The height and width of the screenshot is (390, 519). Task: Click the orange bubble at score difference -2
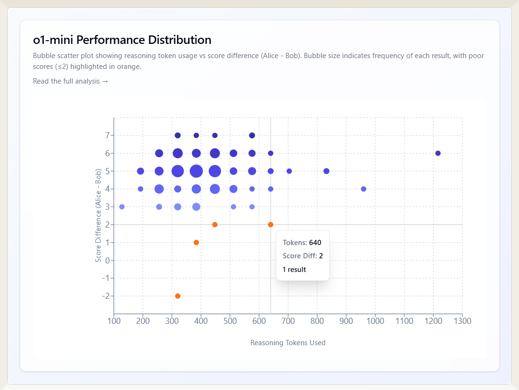click(x=178, y=296)
